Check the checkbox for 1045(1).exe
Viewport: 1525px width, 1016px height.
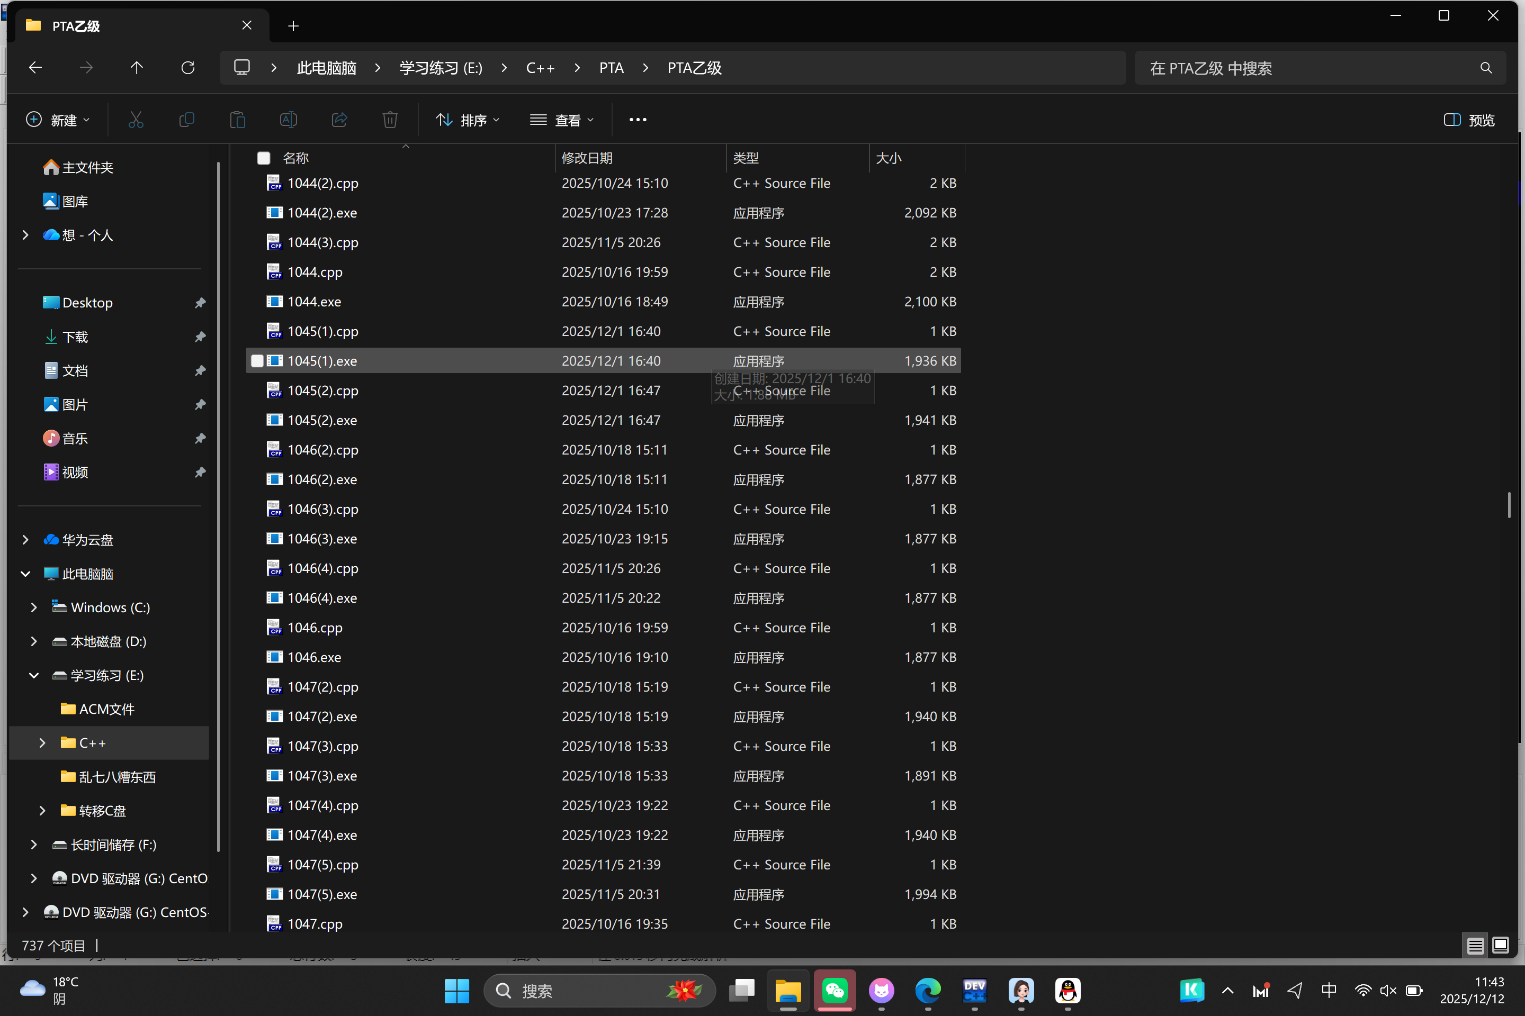pos(257,361)
